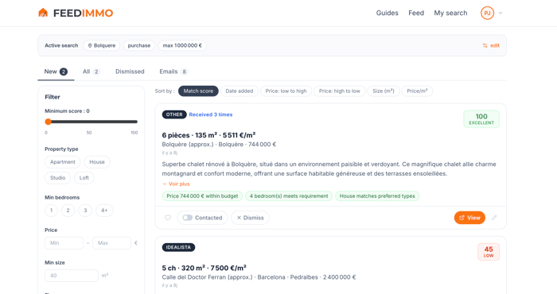Click the edit search sliders icon
Viewport: 557px width, 294px height.
coord(485,45)
